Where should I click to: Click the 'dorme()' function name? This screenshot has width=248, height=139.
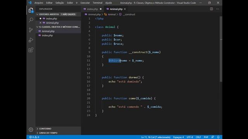134,77
